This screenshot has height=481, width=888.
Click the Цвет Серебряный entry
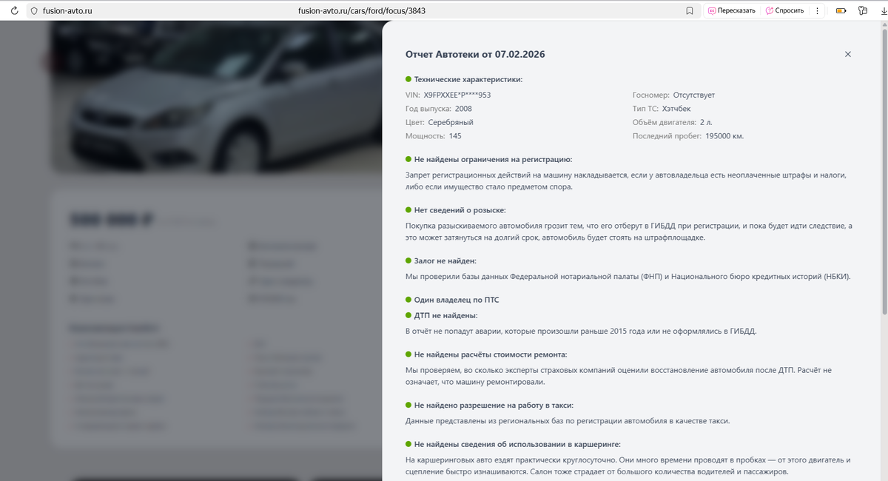440,122
